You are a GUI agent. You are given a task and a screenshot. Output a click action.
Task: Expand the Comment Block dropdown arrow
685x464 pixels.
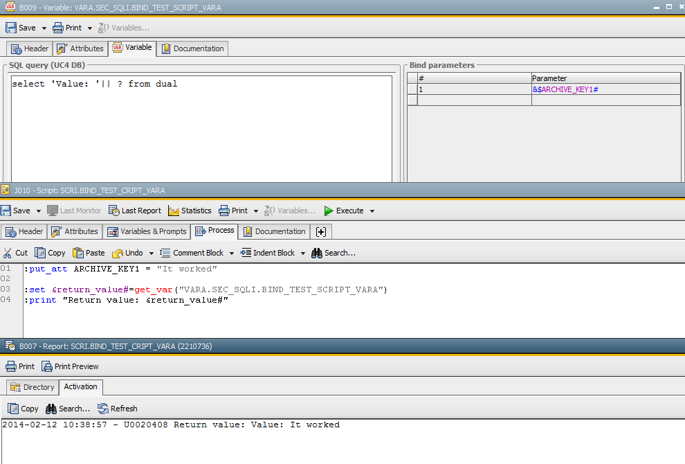[x=232, y=253]
